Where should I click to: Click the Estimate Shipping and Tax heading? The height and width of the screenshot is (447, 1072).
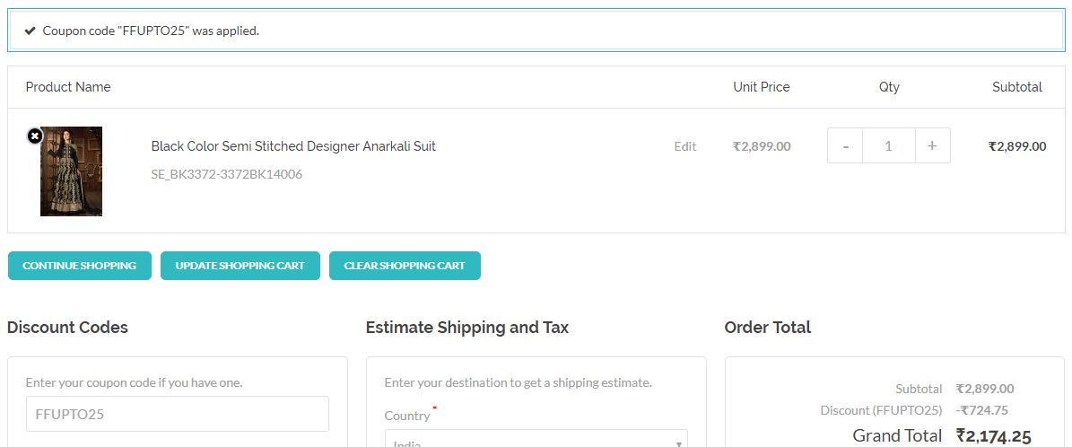pos(467,328)
